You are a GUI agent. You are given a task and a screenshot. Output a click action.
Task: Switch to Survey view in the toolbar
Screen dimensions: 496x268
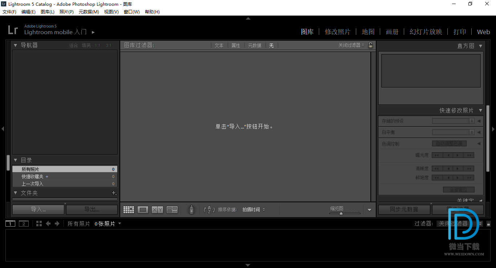click(x=172, y=210)
